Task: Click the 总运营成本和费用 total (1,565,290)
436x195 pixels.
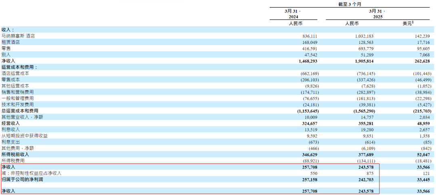Action: coord(363,111)
